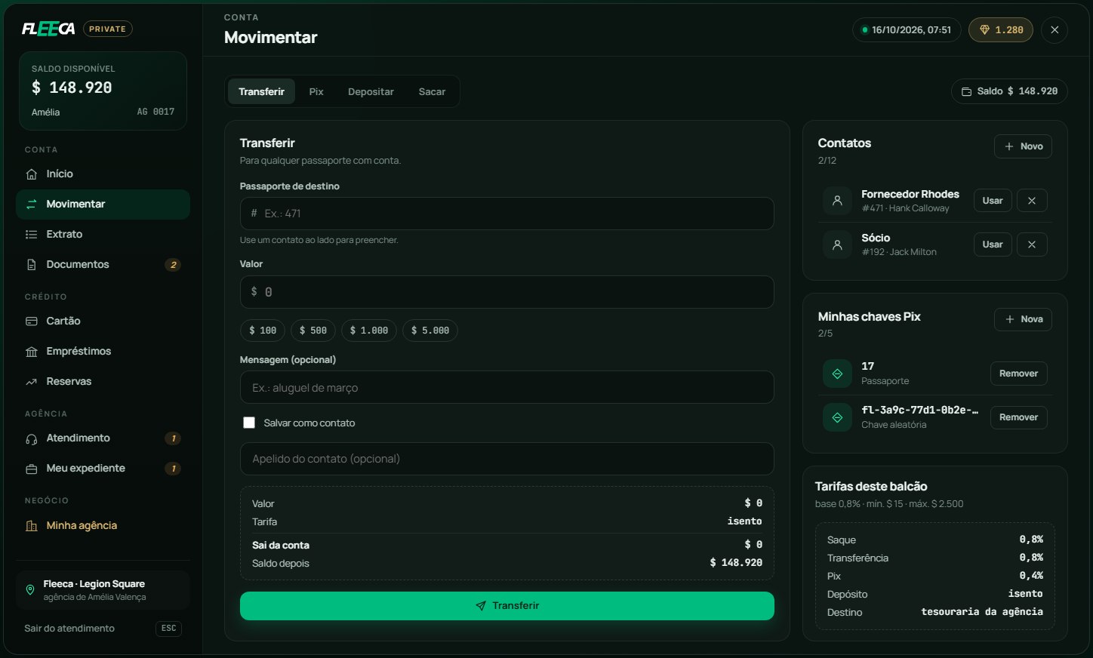This screenshot has width=1093, height=658.
Task: Open the Reservas section
Action: coord(103,381)
